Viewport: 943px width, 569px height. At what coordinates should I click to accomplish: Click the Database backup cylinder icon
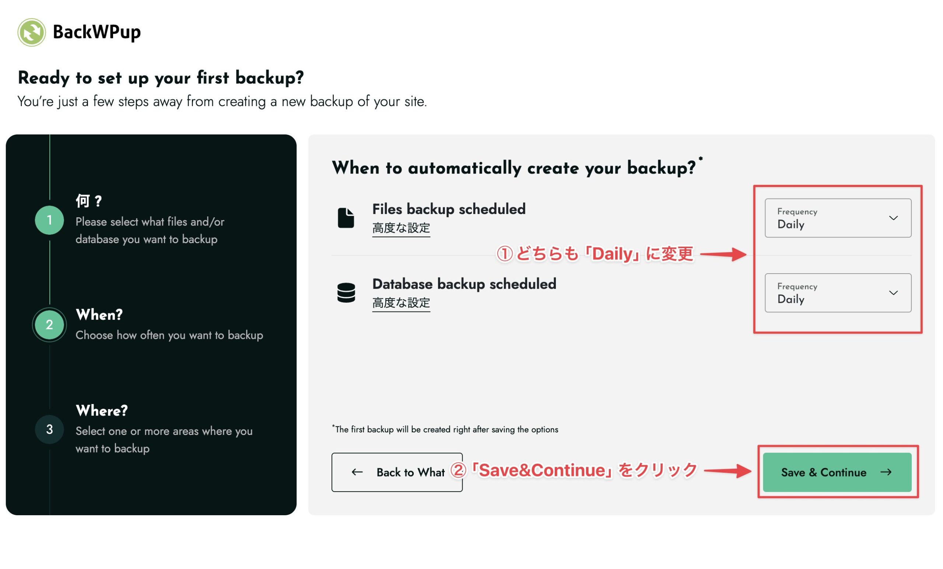click(x=346, y=293)
